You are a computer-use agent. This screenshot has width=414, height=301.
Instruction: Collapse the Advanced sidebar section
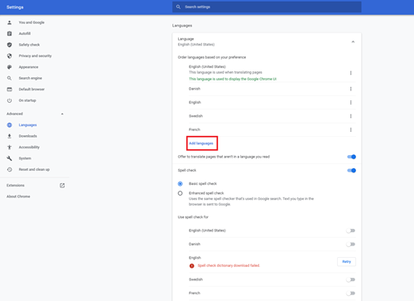coord(62,114)
